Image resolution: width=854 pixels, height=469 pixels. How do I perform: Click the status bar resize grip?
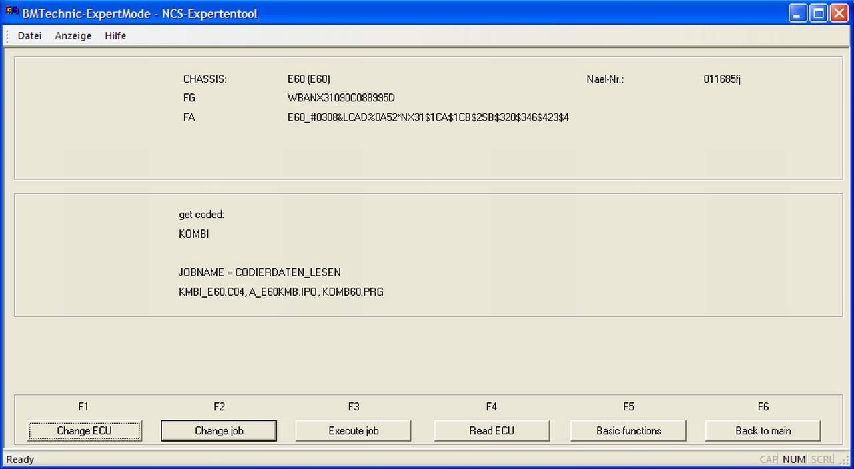click(845, 460)
